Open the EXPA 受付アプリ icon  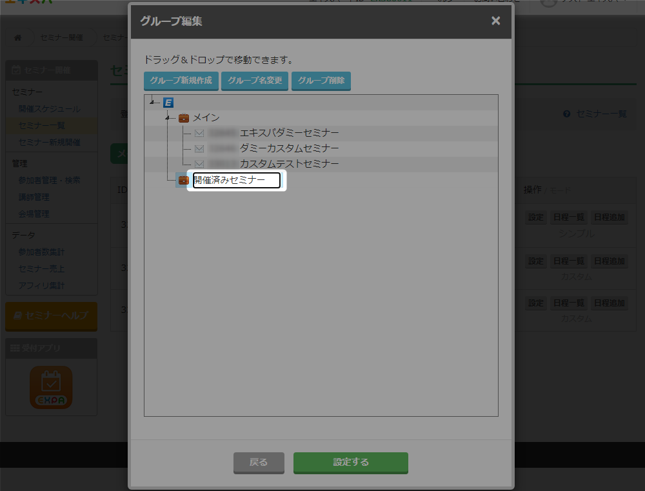coord(51,387)
